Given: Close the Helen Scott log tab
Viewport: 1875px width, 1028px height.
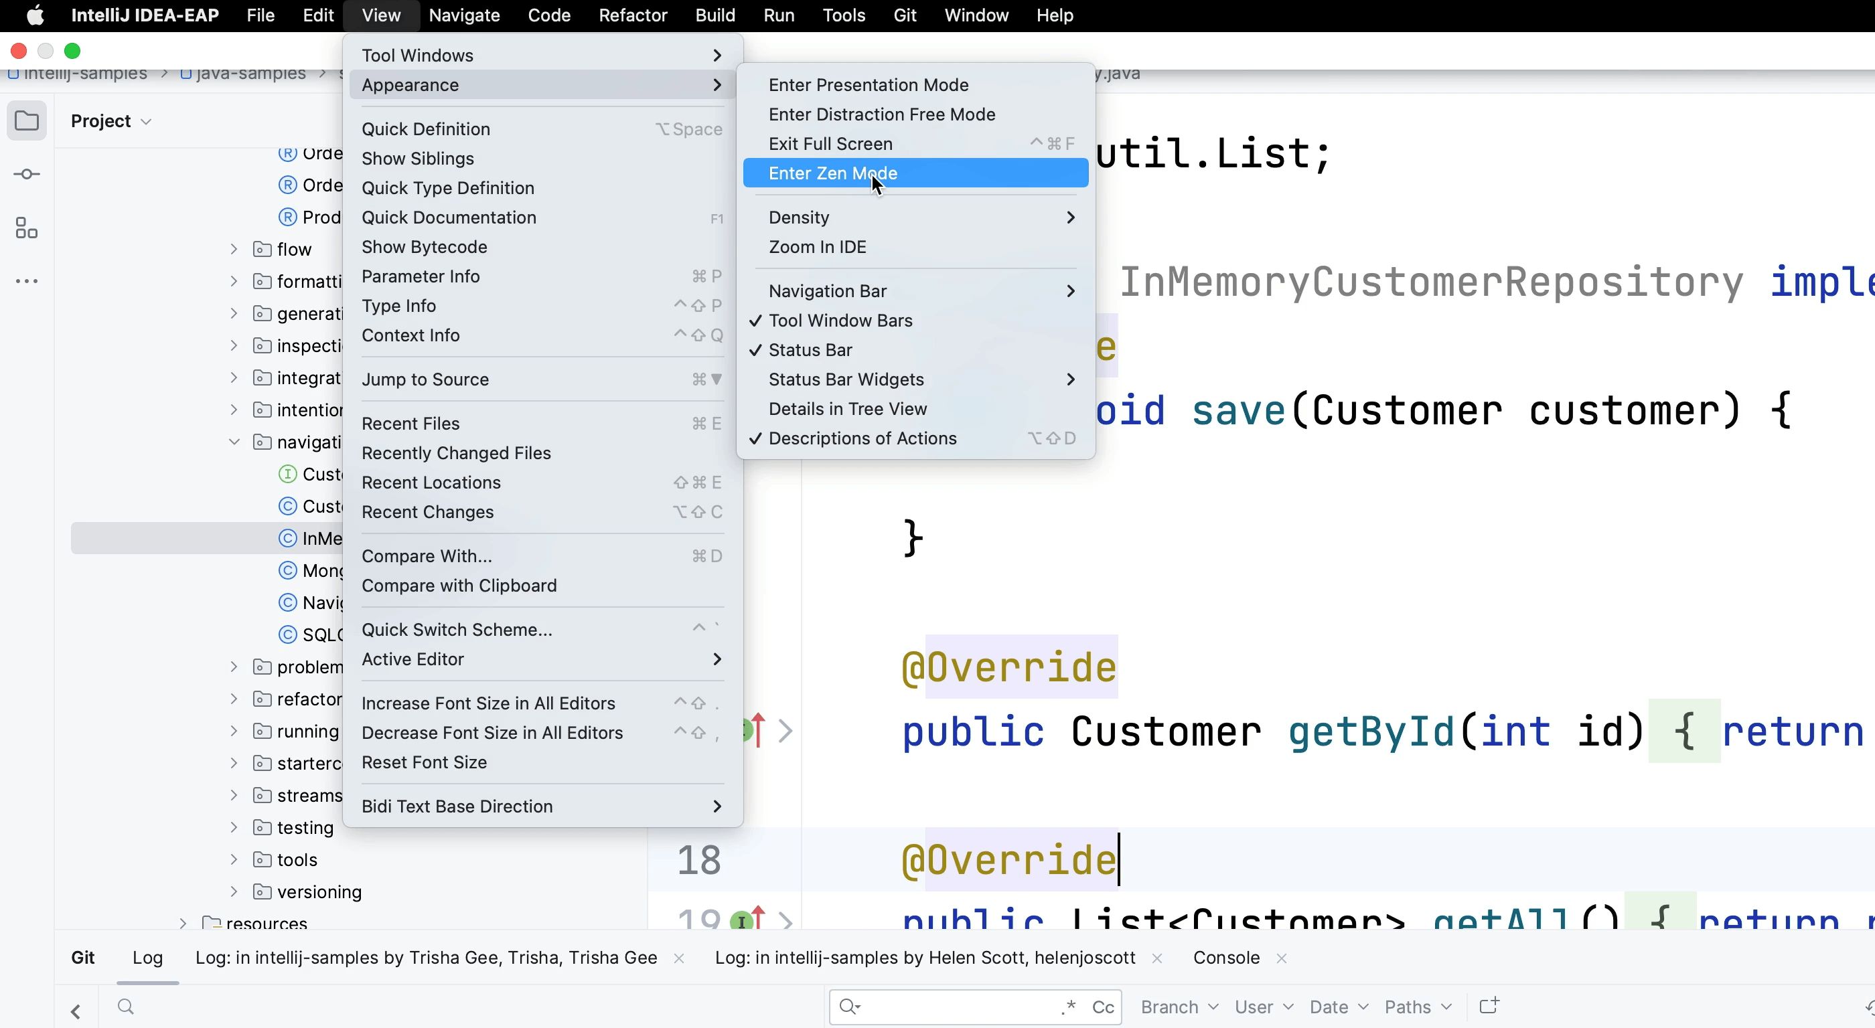Looking at the screenshot, I should (x=1157, y=959).
